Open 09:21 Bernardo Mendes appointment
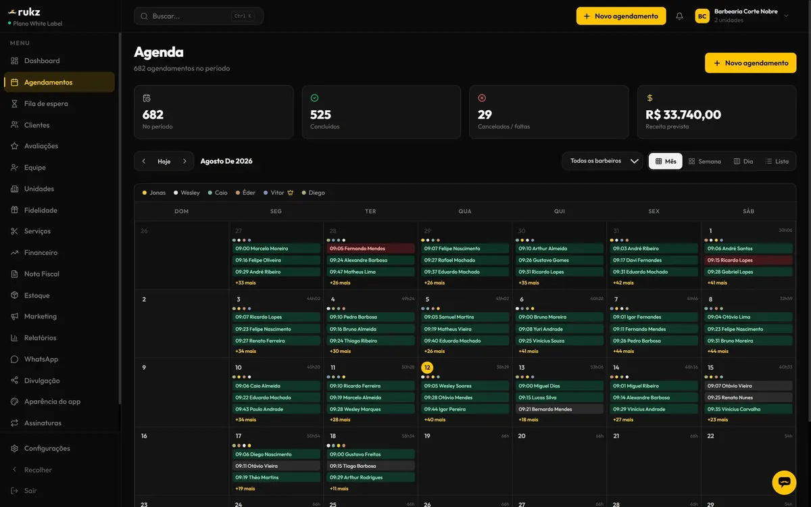Image resolution: width=811 pixels, height=507 pixels. point(560,409)
